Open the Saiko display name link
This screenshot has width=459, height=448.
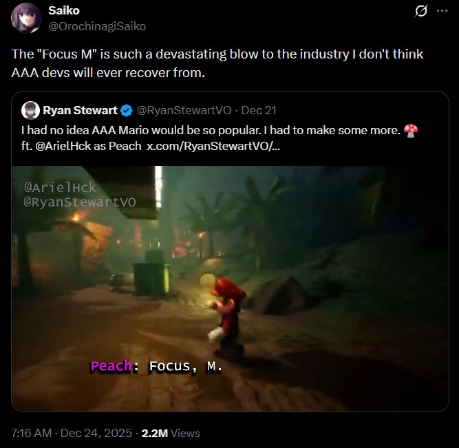coord(63,12)
